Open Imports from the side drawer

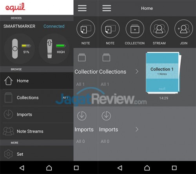(37, 114)
